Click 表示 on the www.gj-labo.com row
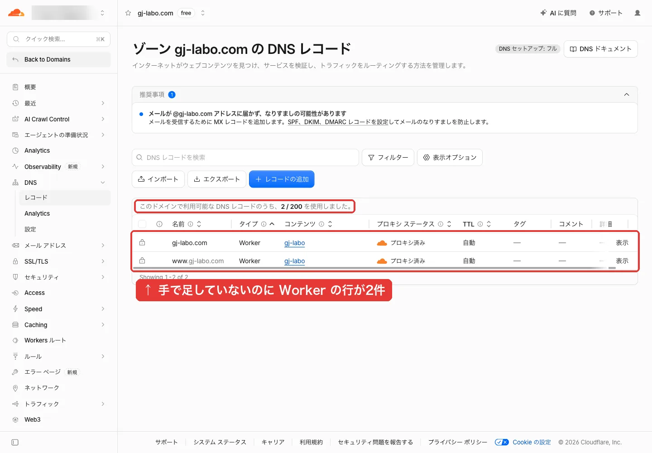The width and height of the screenshot is (652, 453). pos(622,261)
